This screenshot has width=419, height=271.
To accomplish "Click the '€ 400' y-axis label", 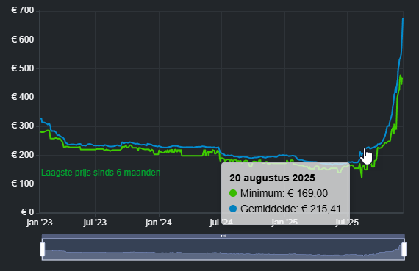I will click(x=23, y=97).
